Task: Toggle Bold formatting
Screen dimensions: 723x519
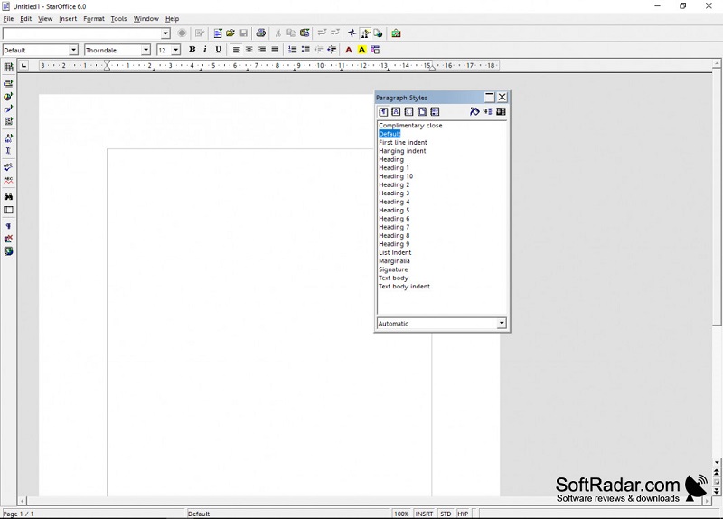Action: point(192,50)
